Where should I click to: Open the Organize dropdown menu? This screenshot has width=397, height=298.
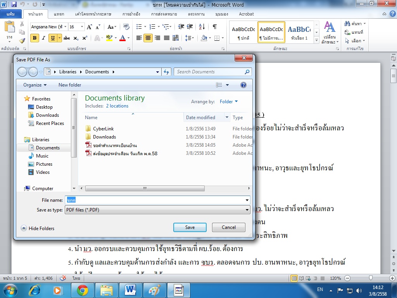35,85
